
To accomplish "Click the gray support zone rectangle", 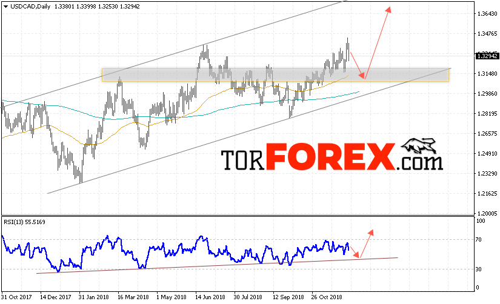I will pos(275,75).
